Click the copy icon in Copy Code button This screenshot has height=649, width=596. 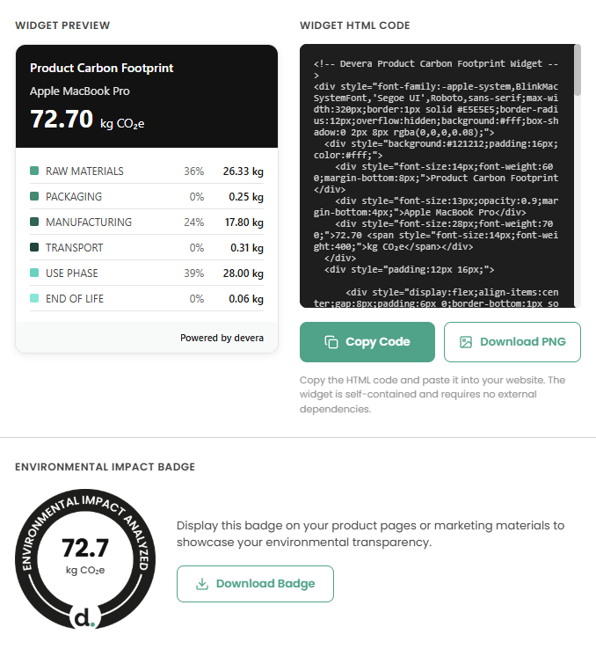point(331,342)
